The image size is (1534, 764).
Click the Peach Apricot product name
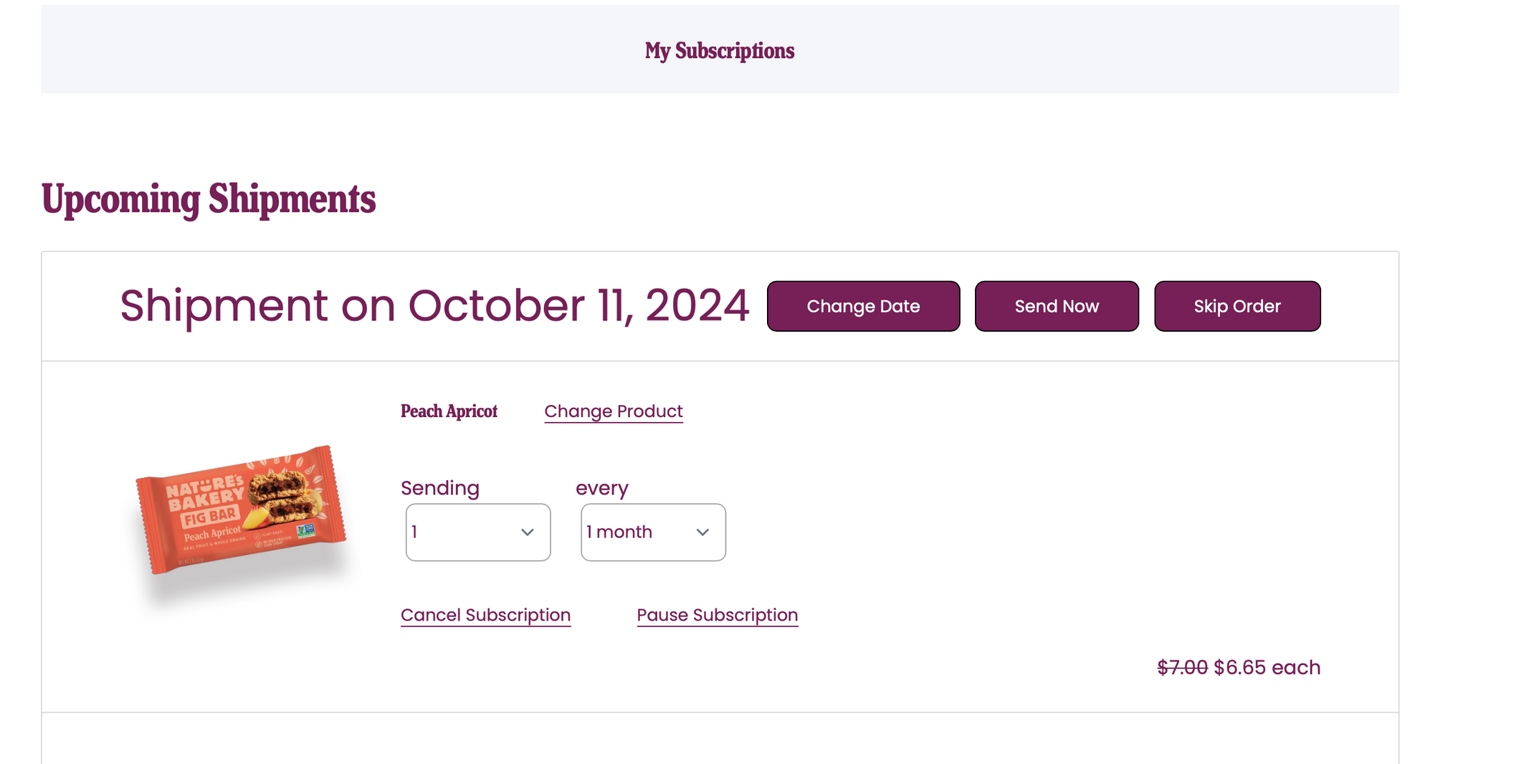[449, 411]
